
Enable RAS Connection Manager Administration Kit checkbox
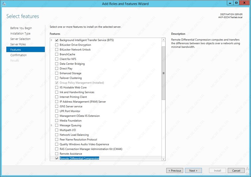point(56,149)
